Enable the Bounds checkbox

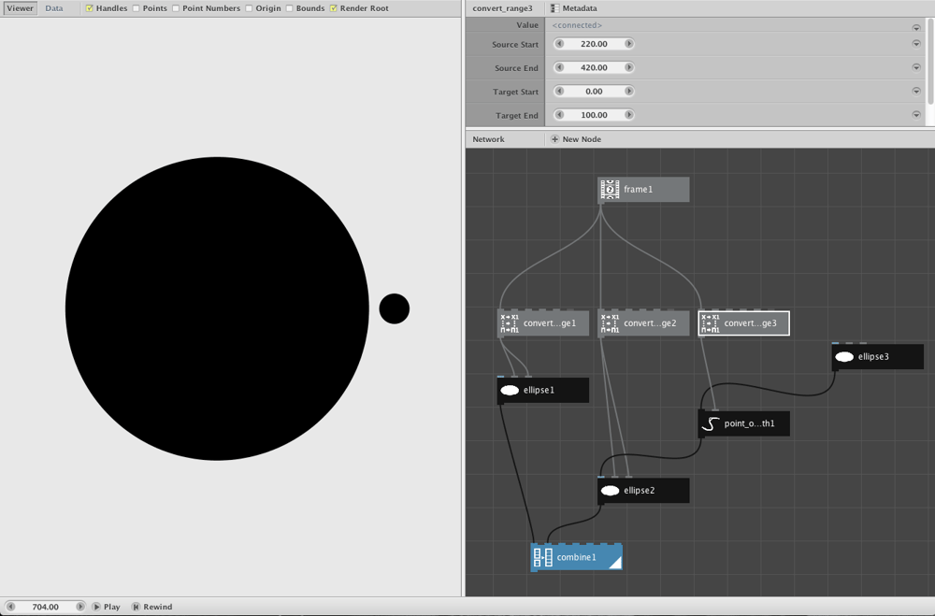(x=290, y=8)
